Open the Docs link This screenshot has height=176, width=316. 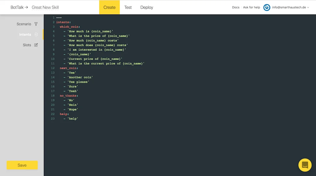[235, 7]
